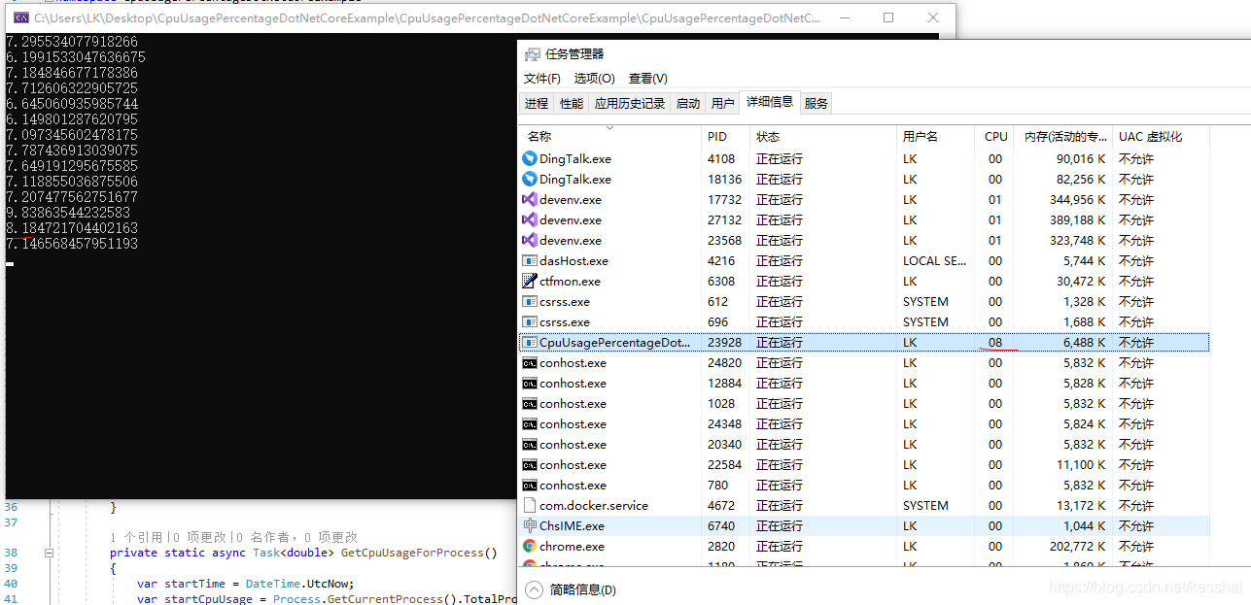Click the 11,100 K memory value

[x=1081, y=464]
